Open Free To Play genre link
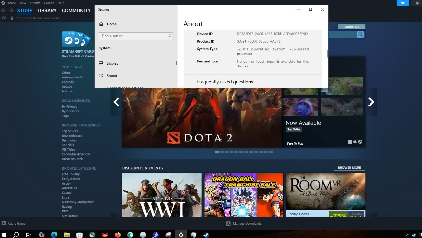422x238 pixels. (71, 174)
